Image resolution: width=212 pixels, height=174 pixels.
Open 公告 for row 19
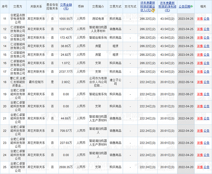(207, 94)
